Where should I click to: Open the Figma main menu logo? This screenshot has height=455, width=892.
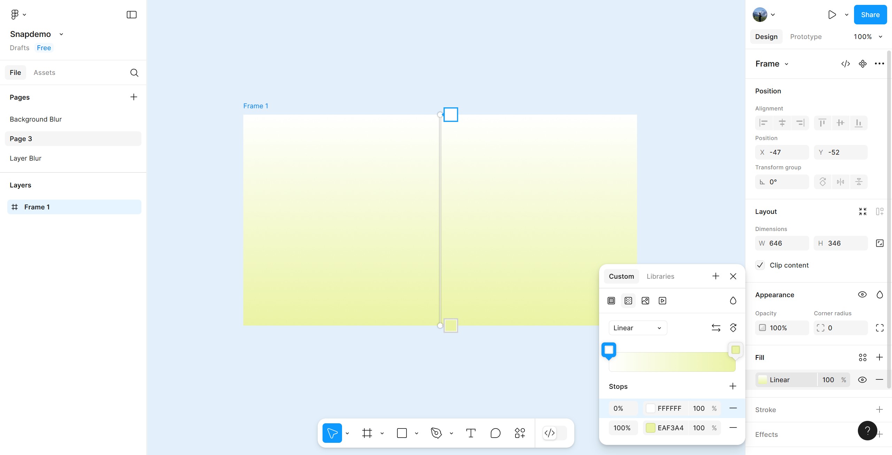click(15, 14)
